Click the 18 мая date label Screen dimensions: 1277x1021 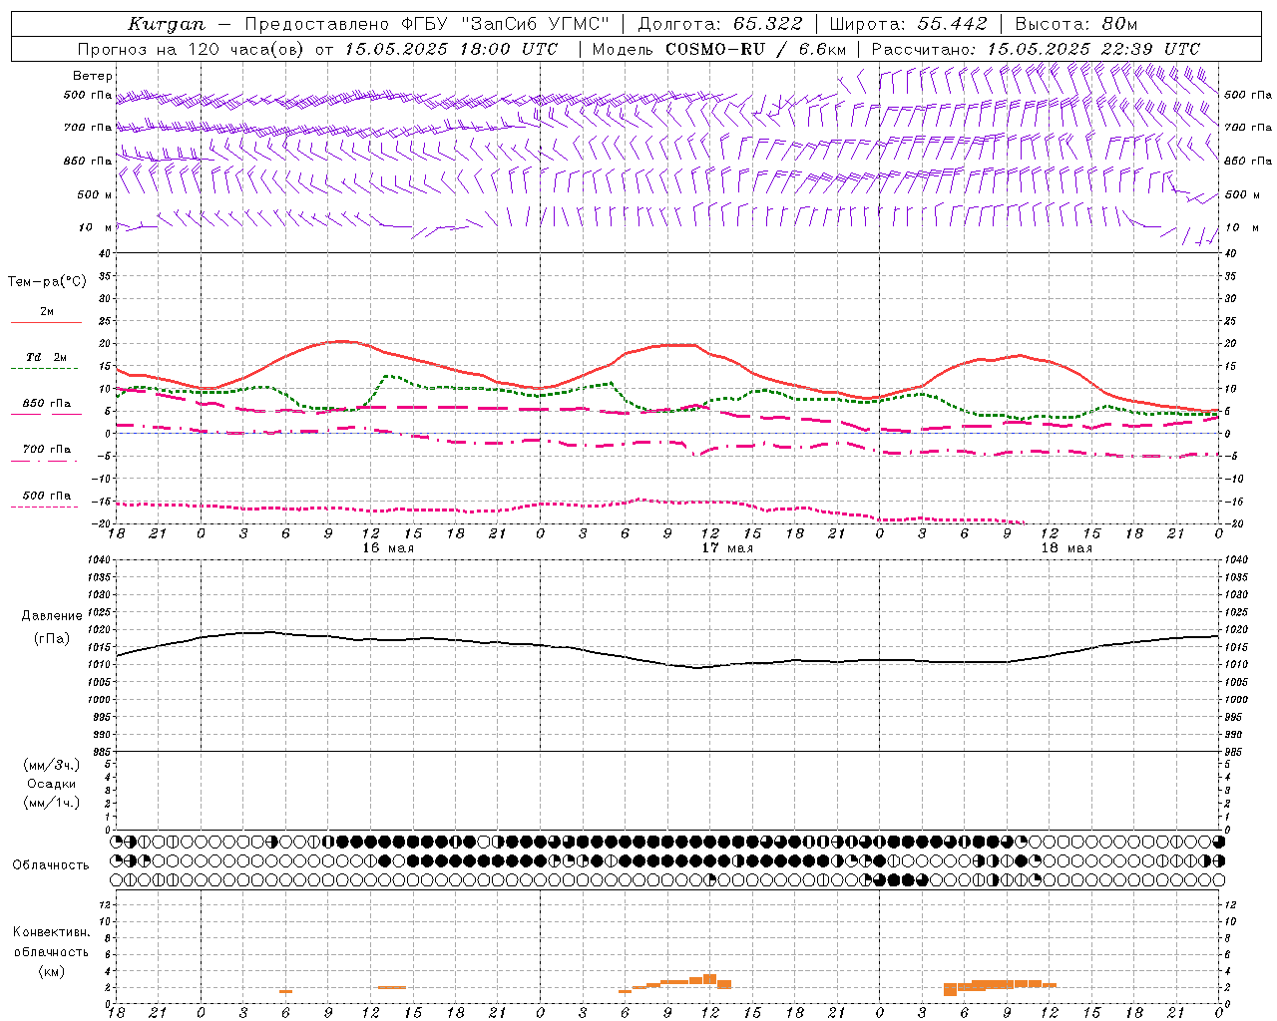click(x=1066, y=548)
